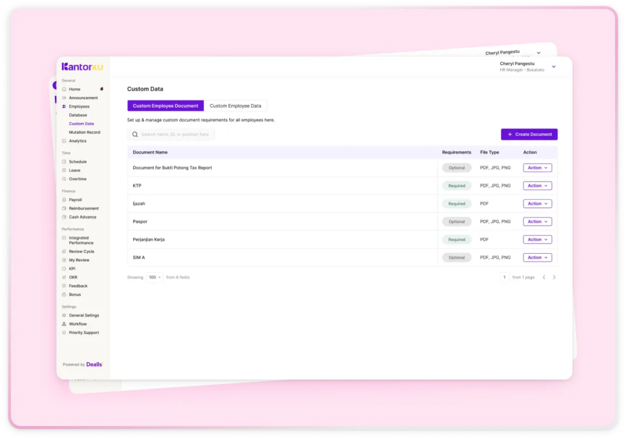Go to previous page arrow
Screen dimensions: 626x439
[544, 278]
